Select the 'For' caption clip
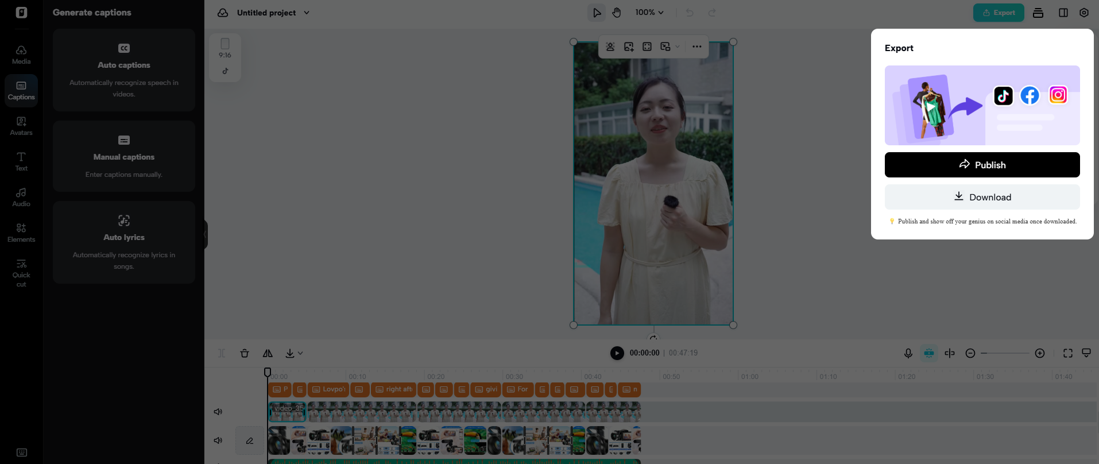The height and width of the screenshot is (464, 1099). (x=518, y=389)
